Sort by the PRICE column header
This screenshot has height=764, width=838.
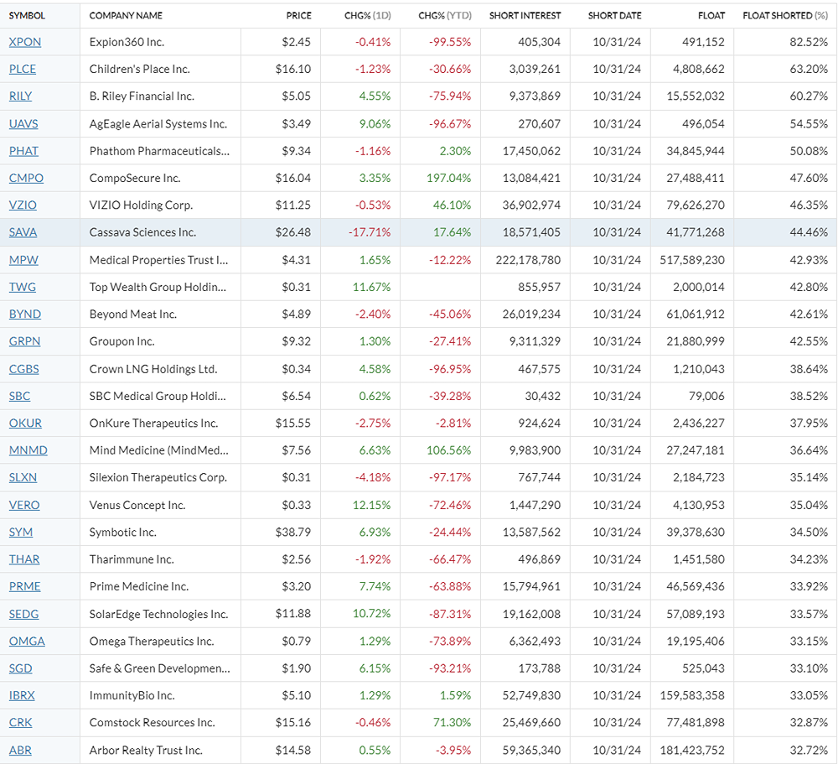point(299,16)
